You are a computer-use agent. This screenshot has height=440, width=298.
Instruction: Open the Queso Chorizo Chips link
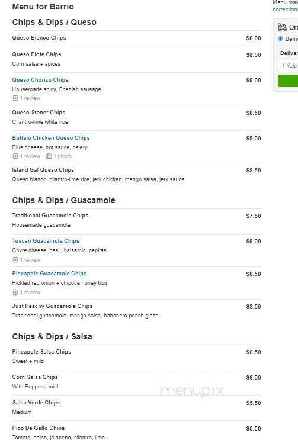coord(40,80)
